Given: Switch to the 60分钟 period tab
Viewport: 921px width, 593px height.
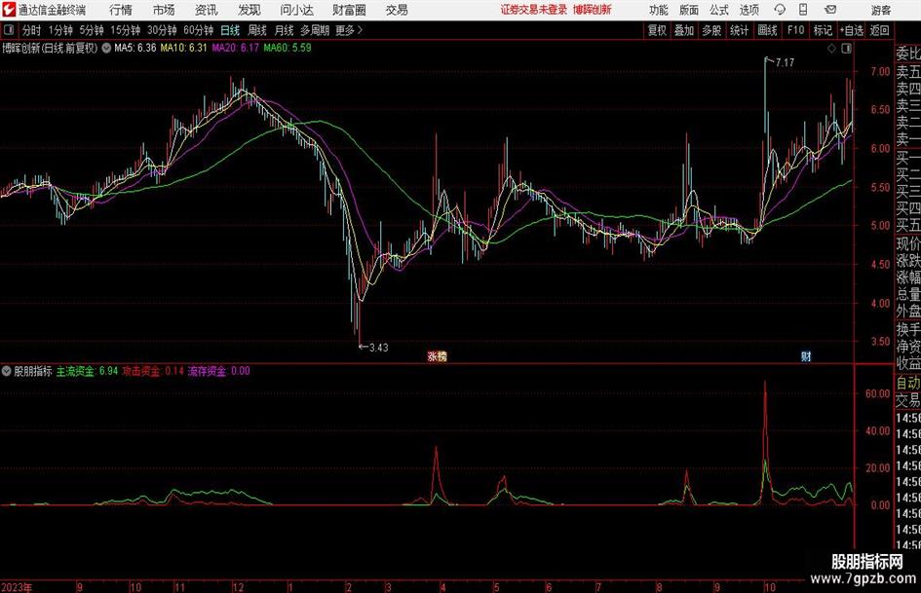Looking at the screenshot, I should coord(199,30).
